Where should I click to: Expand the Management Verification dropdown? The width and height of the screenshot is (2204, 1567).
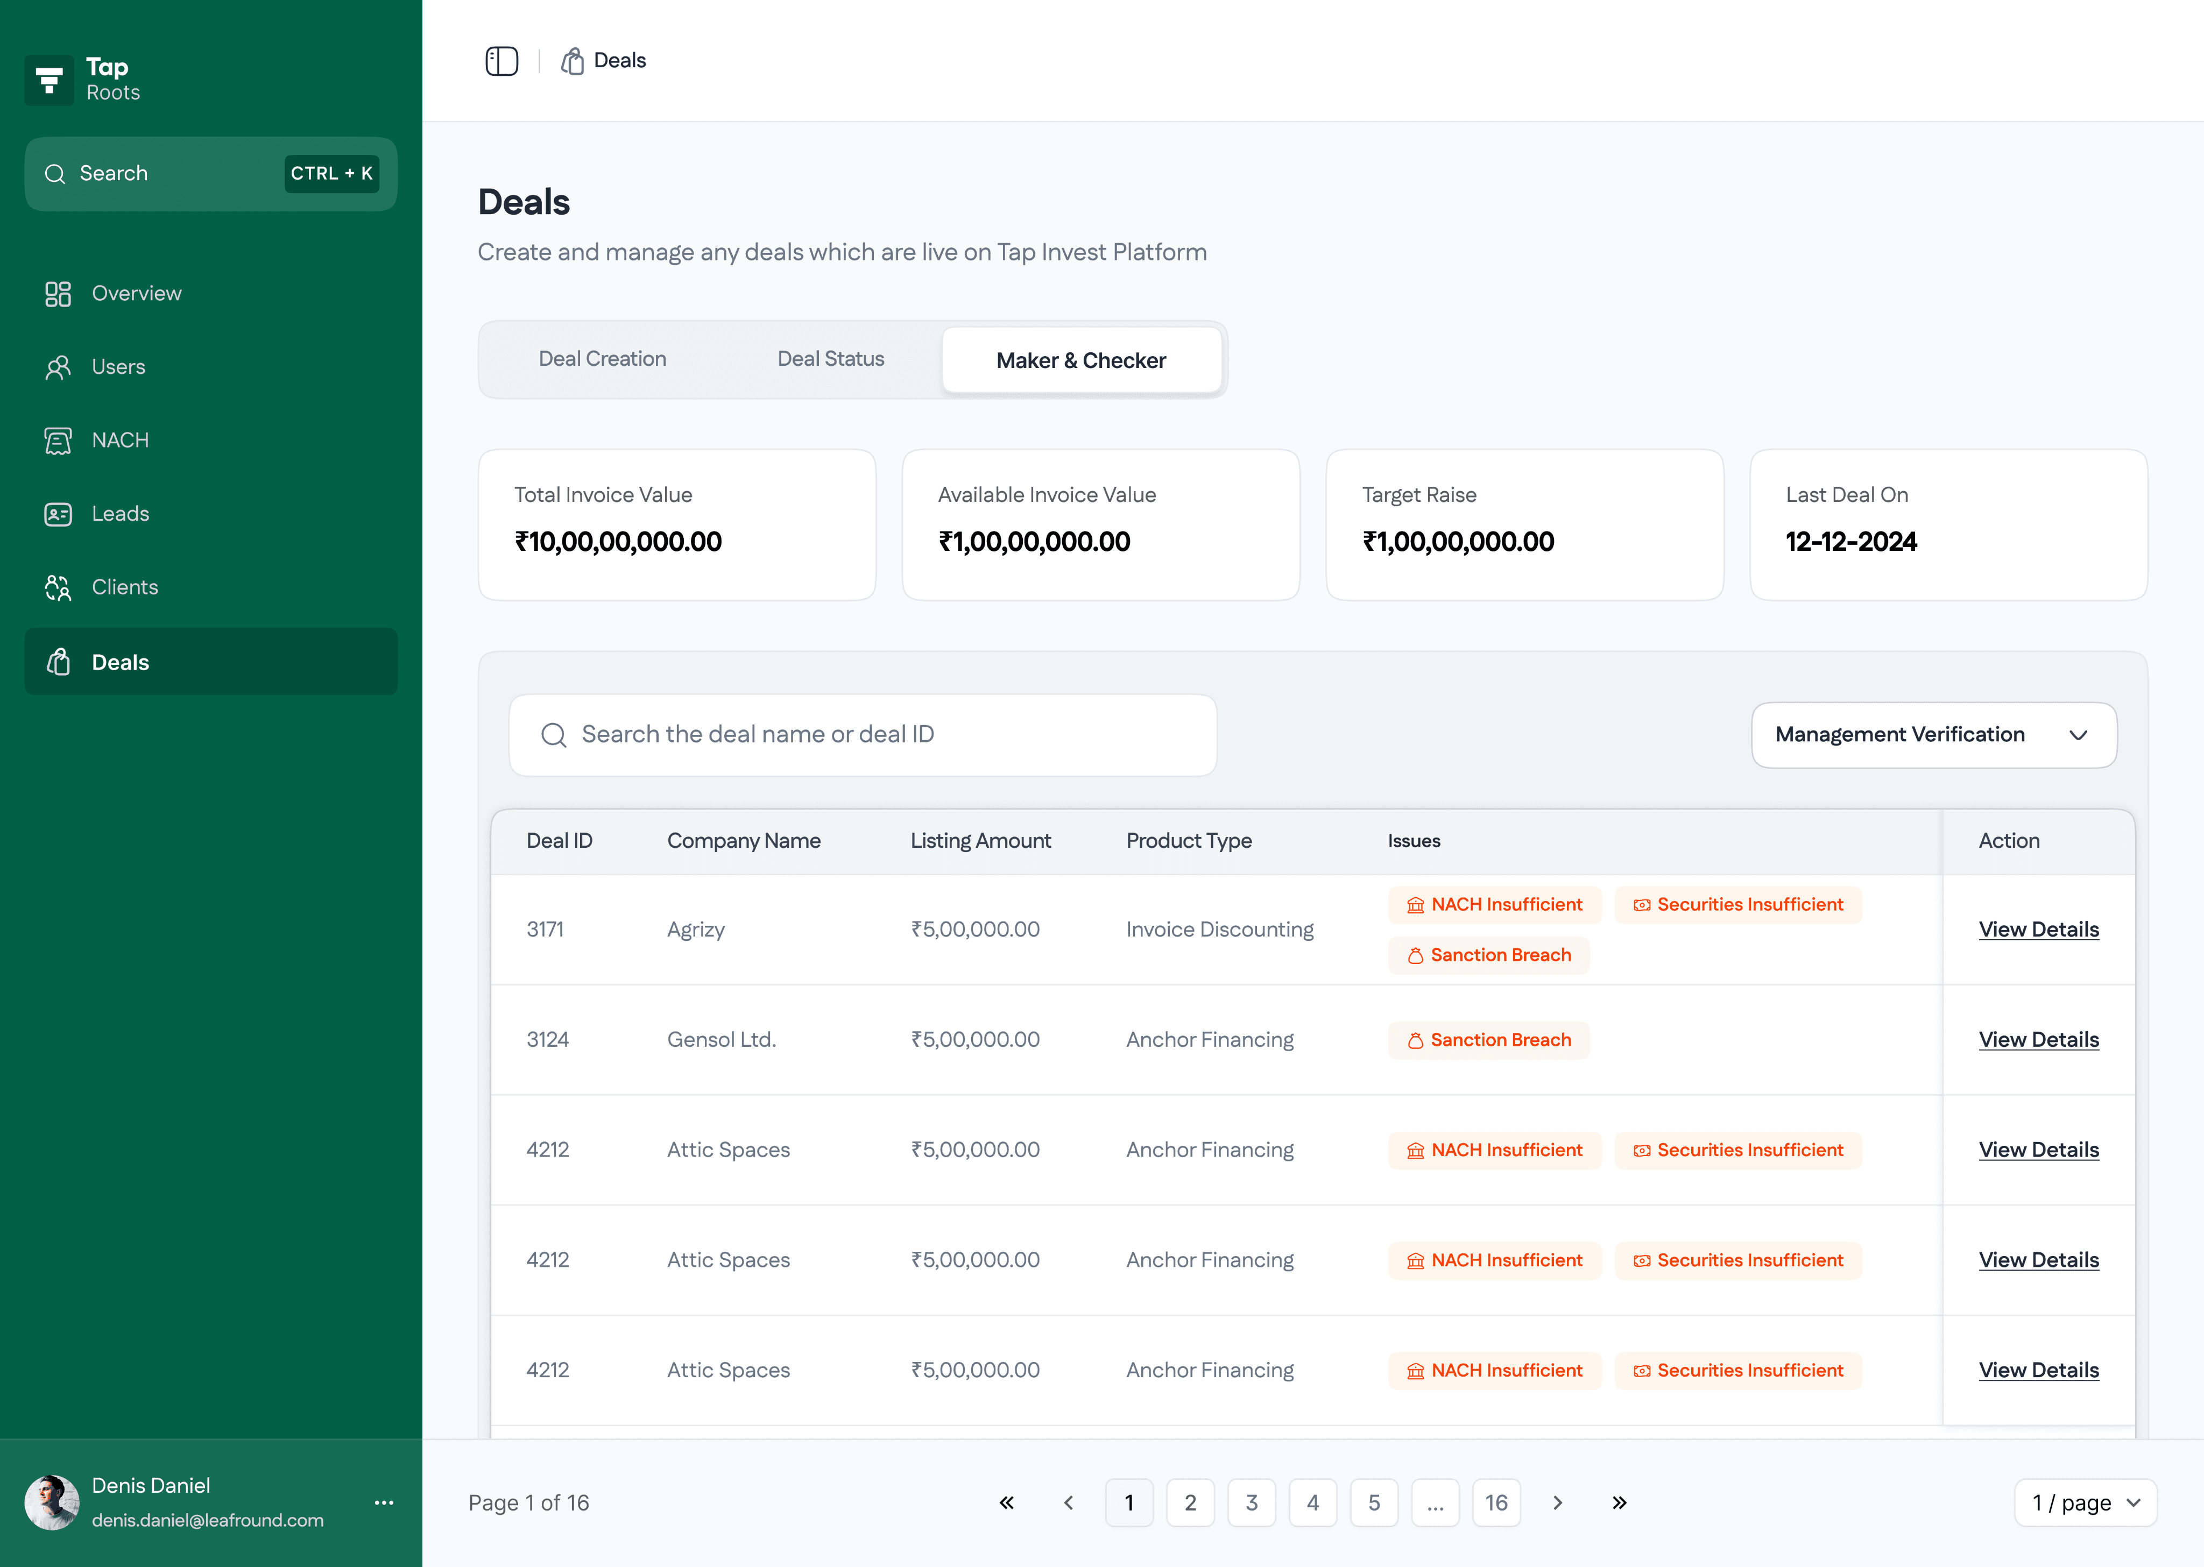pyautogui.click(x=1933, y=734)
